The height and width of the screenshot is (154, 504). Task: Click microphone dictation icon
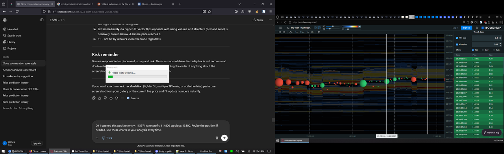coord(217,138)
